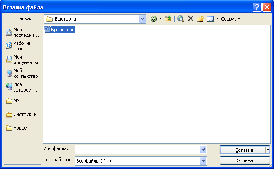Open the Инструкции folder shortcut
The height and width of the screenshot is (169, 274).
[22, 114]
